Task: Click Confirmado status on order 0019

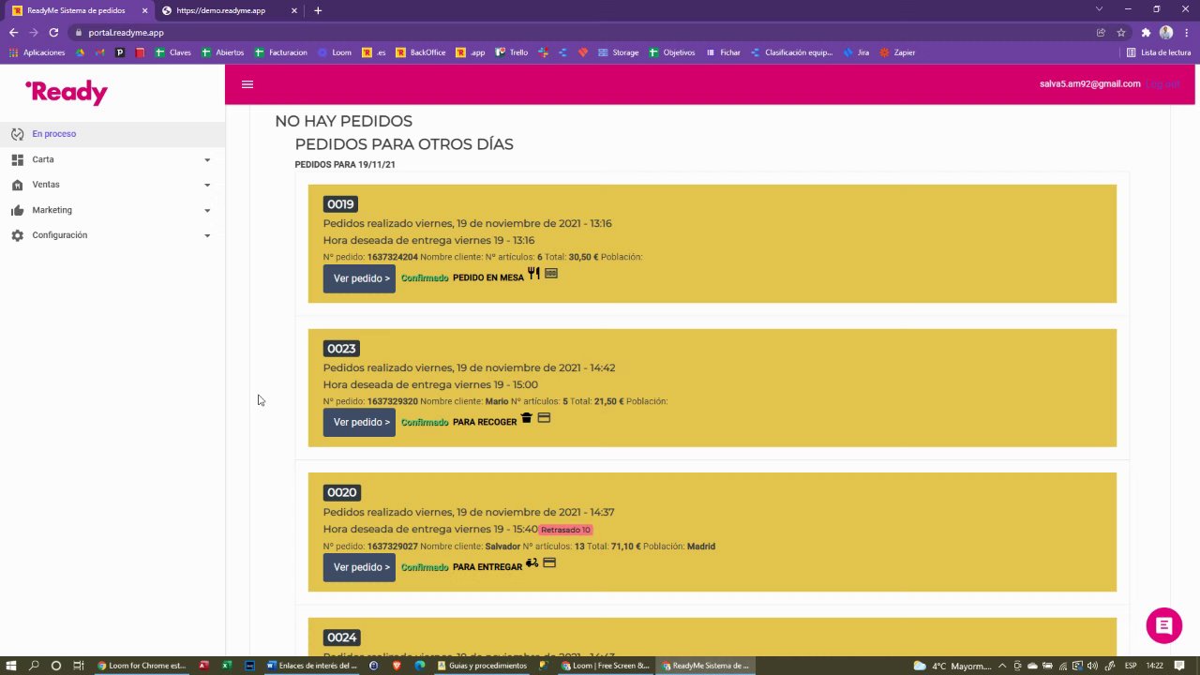Action: tap(425, 278)
